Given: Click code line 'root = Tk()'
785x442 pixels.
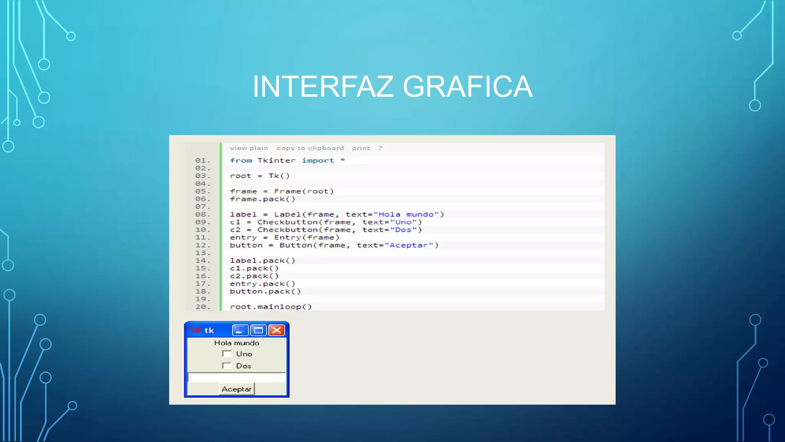Looking at the screenshot, I should pyautogui.click(x=260, y=176).
